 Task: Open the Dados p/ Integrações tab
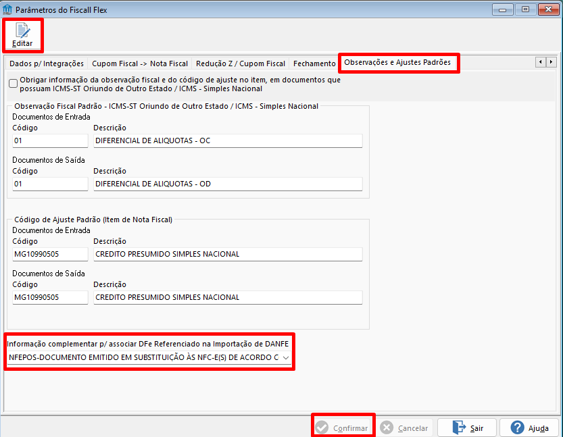pyautogui.click(x=47, y=63)
